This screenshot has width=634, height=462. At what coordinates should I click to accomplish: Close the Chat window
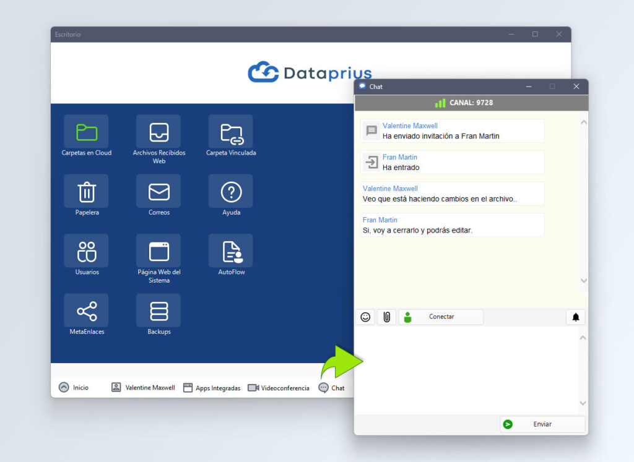pyautogui.click(x=576, y=87)
